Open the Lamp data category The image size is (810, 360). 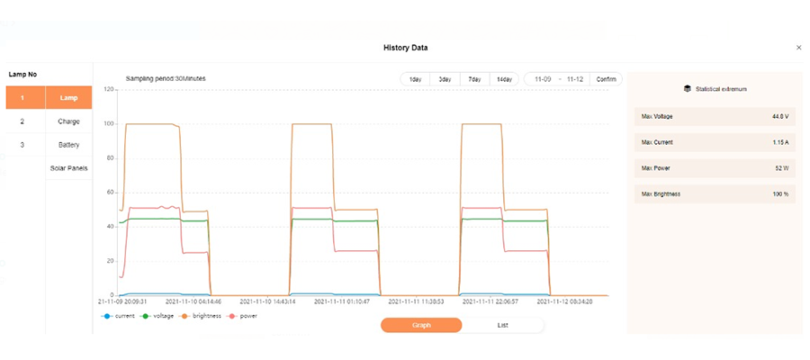[68, 97]
